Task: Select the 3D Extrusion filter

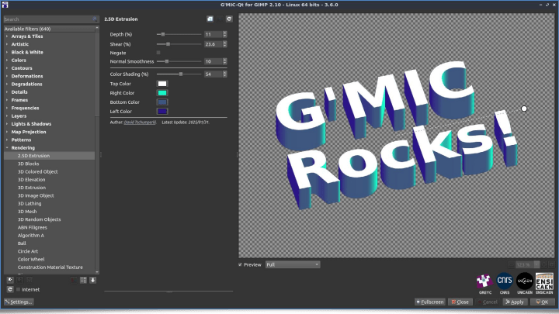Action: [x=32, y=188]
